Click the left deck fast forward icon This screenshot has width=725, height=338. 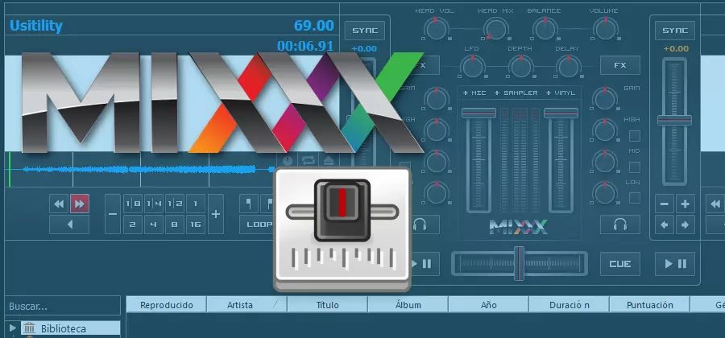point(80,204)
